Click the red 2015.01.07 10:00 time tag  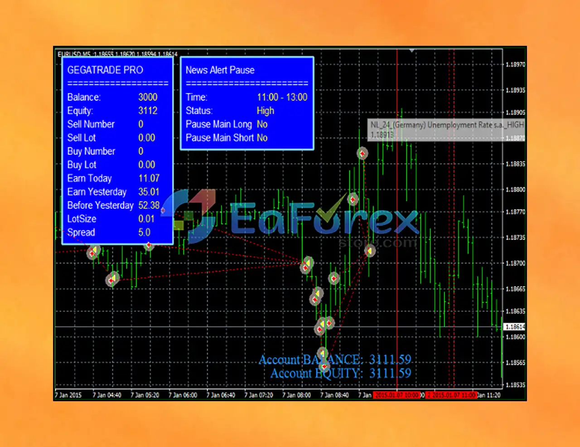tap(397, 395)
